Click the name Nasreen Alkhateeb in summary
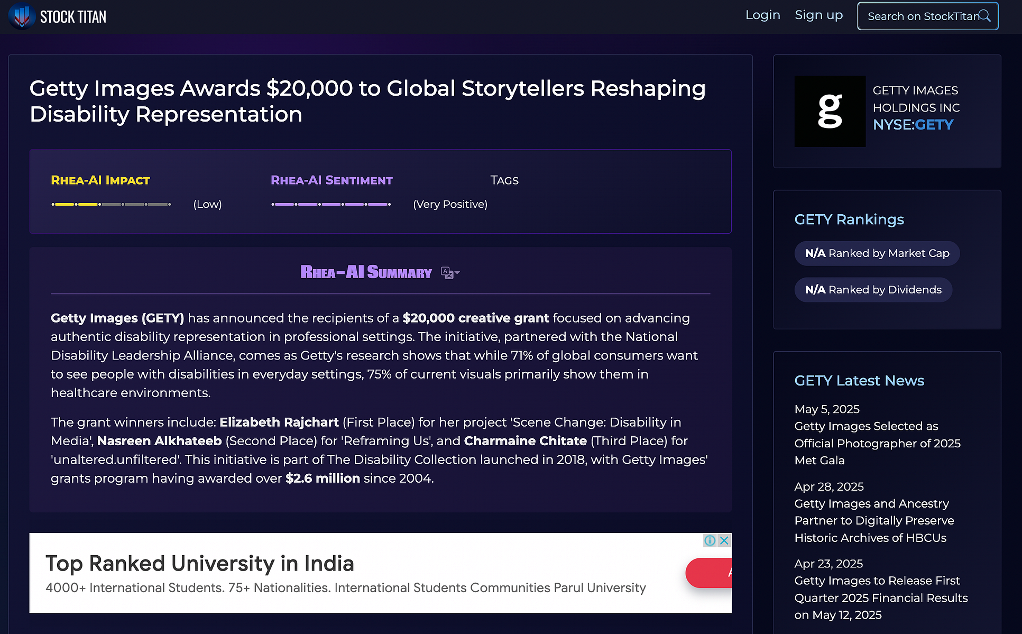 [x=159, y=440]
